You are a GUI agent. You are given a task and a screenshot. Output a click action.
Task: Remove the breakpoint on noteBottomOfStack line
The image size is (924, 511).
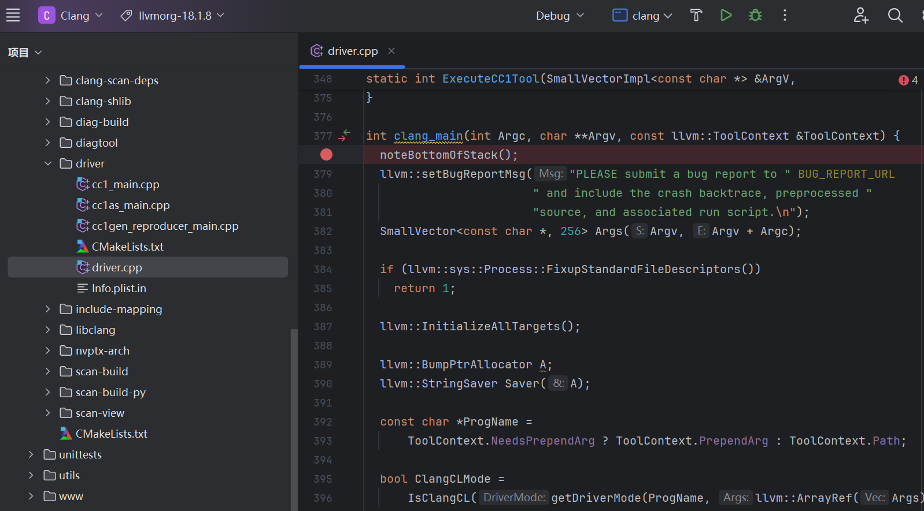326,155
